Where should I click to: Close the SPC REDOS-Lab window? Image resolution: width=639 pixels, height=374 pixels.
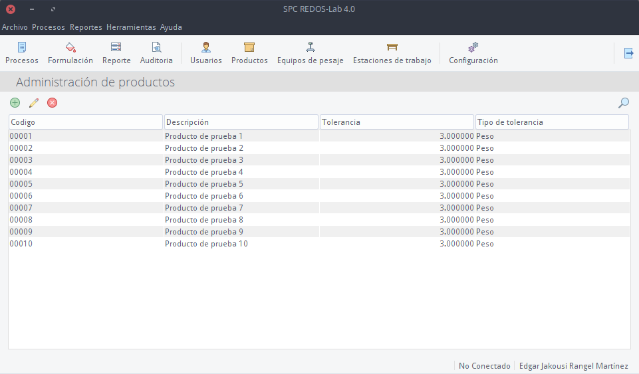pos(11,9)
